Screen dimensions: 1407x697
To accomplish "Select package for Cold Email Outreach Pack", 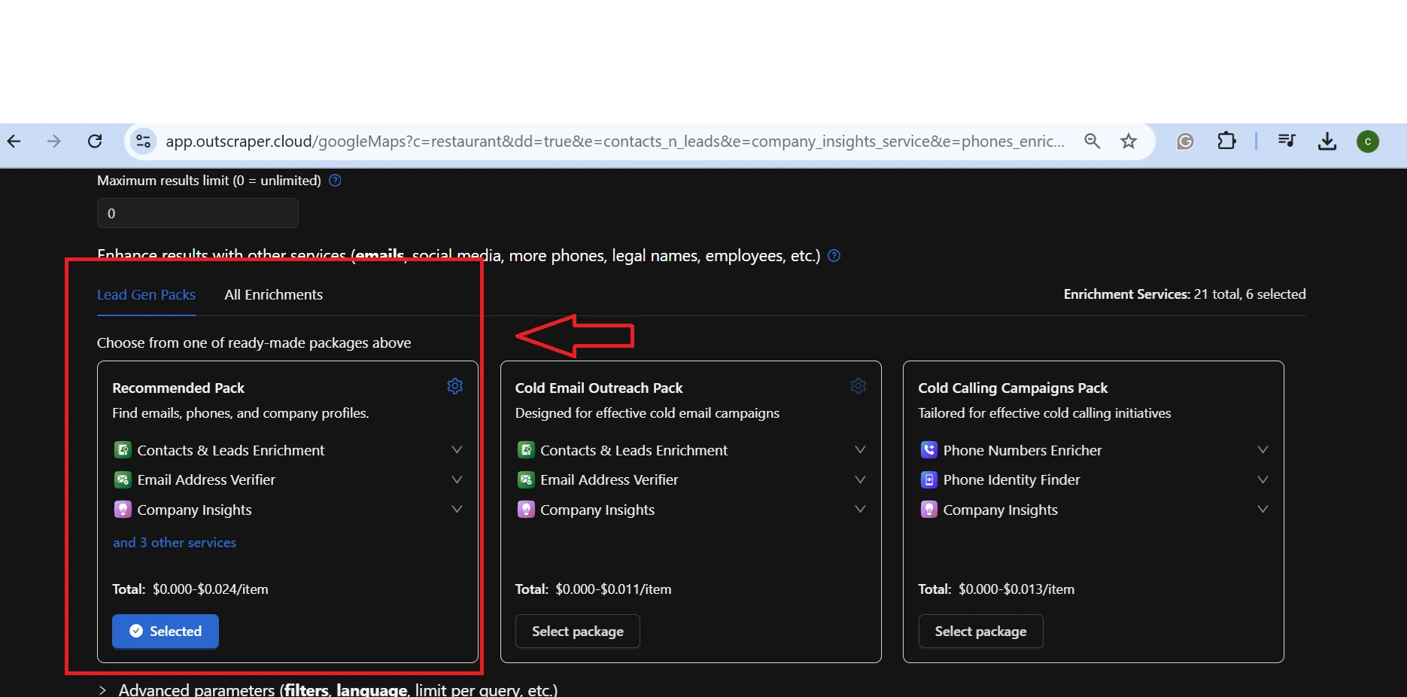I will (577, 632).
